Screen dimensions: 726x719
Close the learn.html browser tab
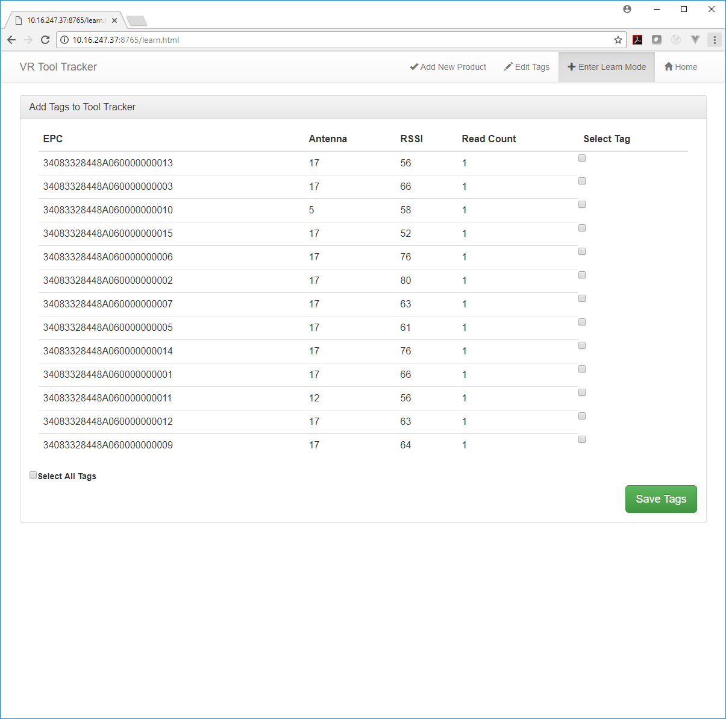[114, 20]
